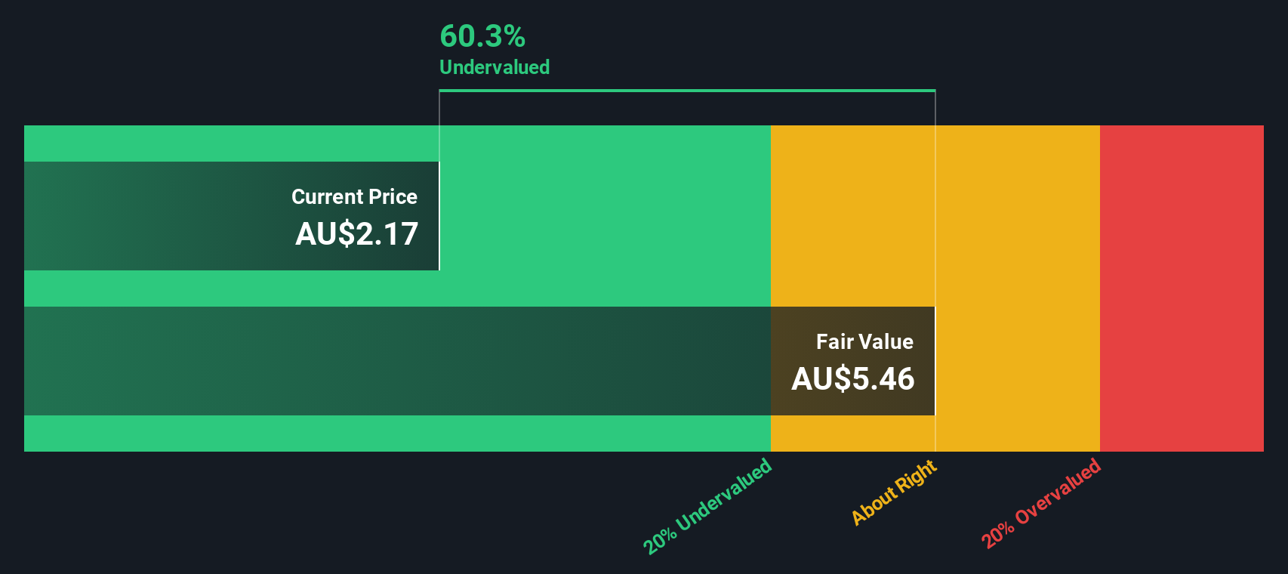Click the AU$5.46 fair value figure
Viewport: 1288px width, 574px height.
(x=852, y=378)
